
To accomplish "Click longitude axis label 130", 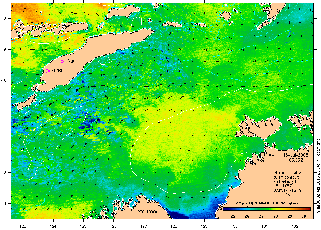I will point(235,226).
